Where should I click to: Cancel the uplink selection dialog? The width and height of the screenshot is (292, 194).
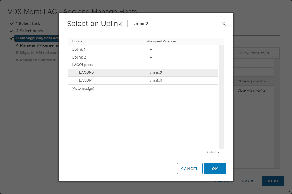coord(189,169)
